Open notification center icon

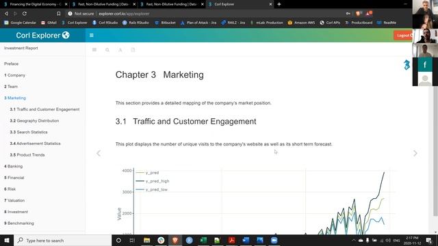click(429, 241)
